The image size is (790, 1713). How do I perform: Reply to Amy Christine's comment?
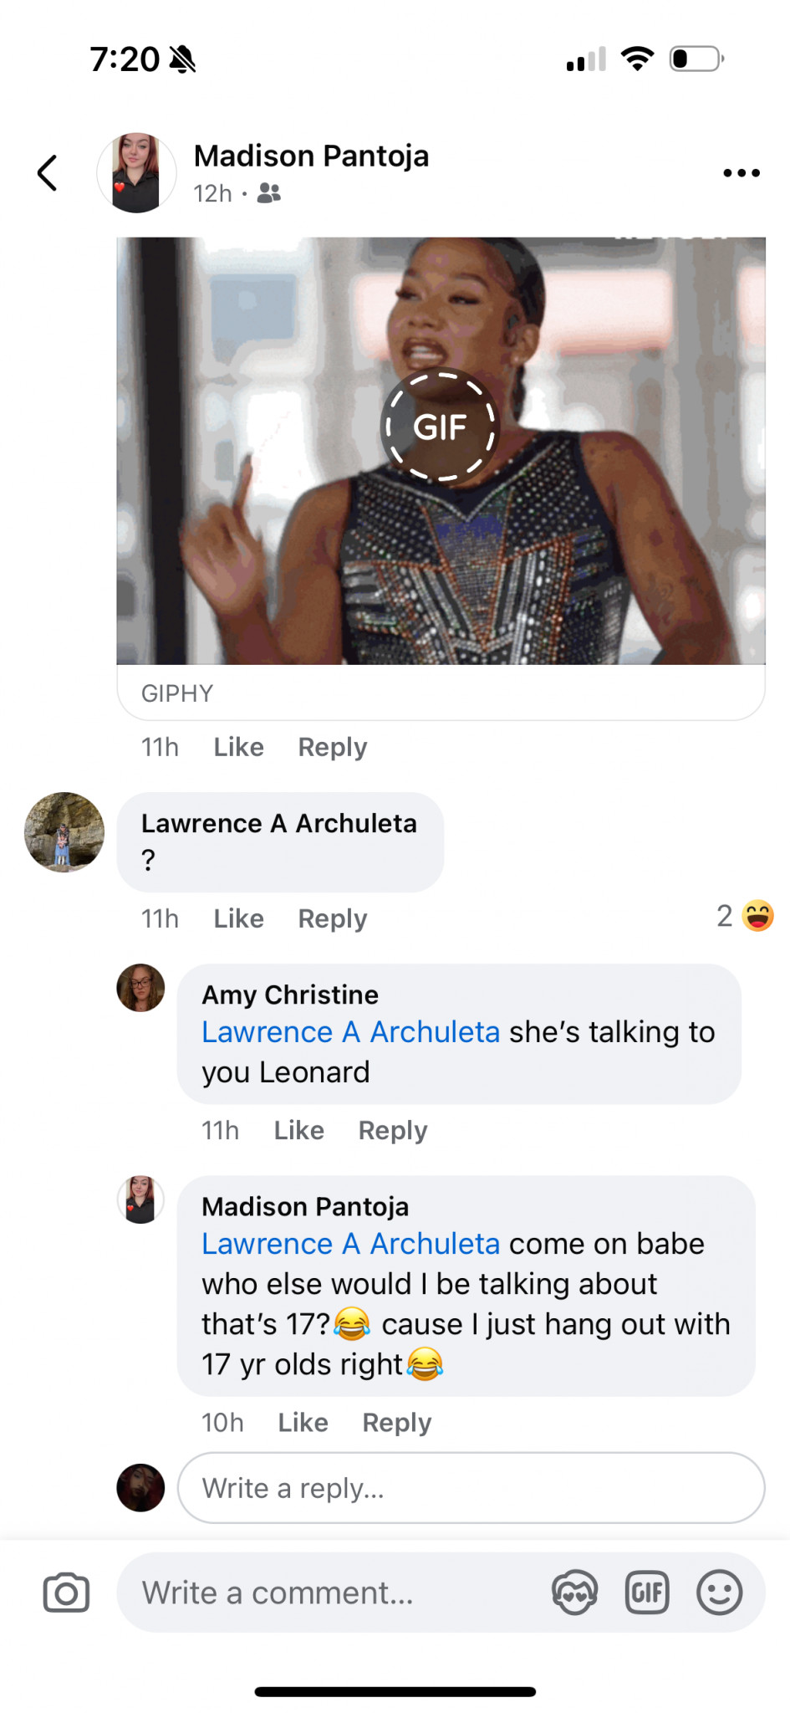point(392,1130)
